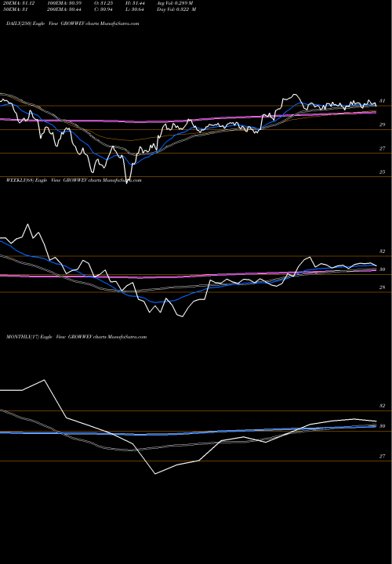Click the Day Vol reading
The width and height of the screenshot is (392, 564).
(176, 9)
